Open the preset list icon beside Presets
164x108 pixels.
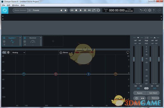pos(30,10)
